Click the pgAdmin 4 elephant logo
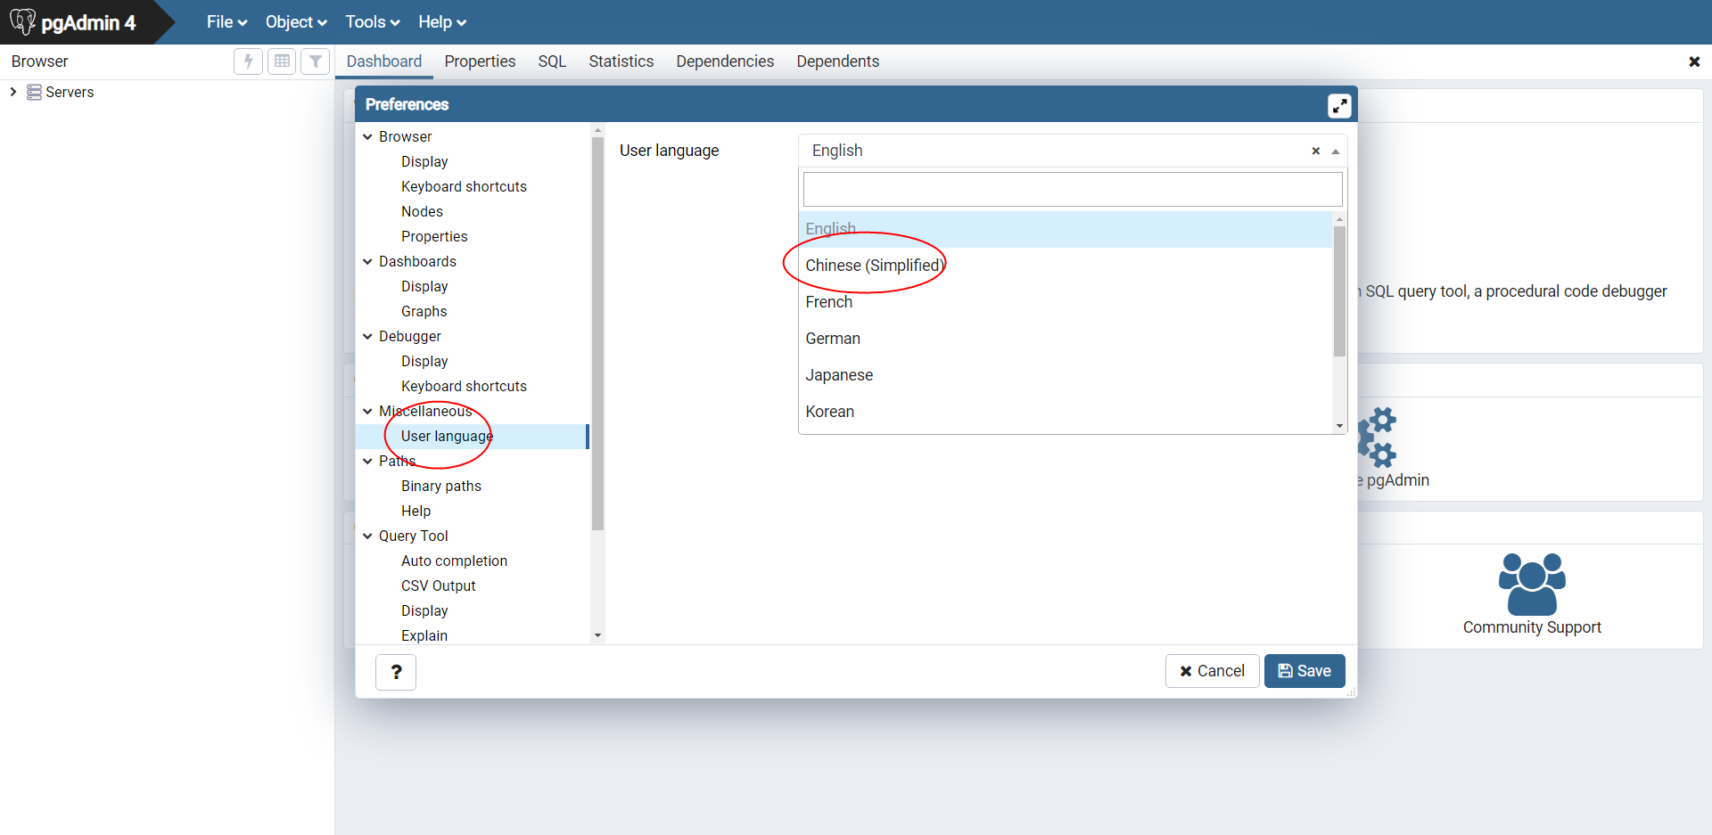 22,21
